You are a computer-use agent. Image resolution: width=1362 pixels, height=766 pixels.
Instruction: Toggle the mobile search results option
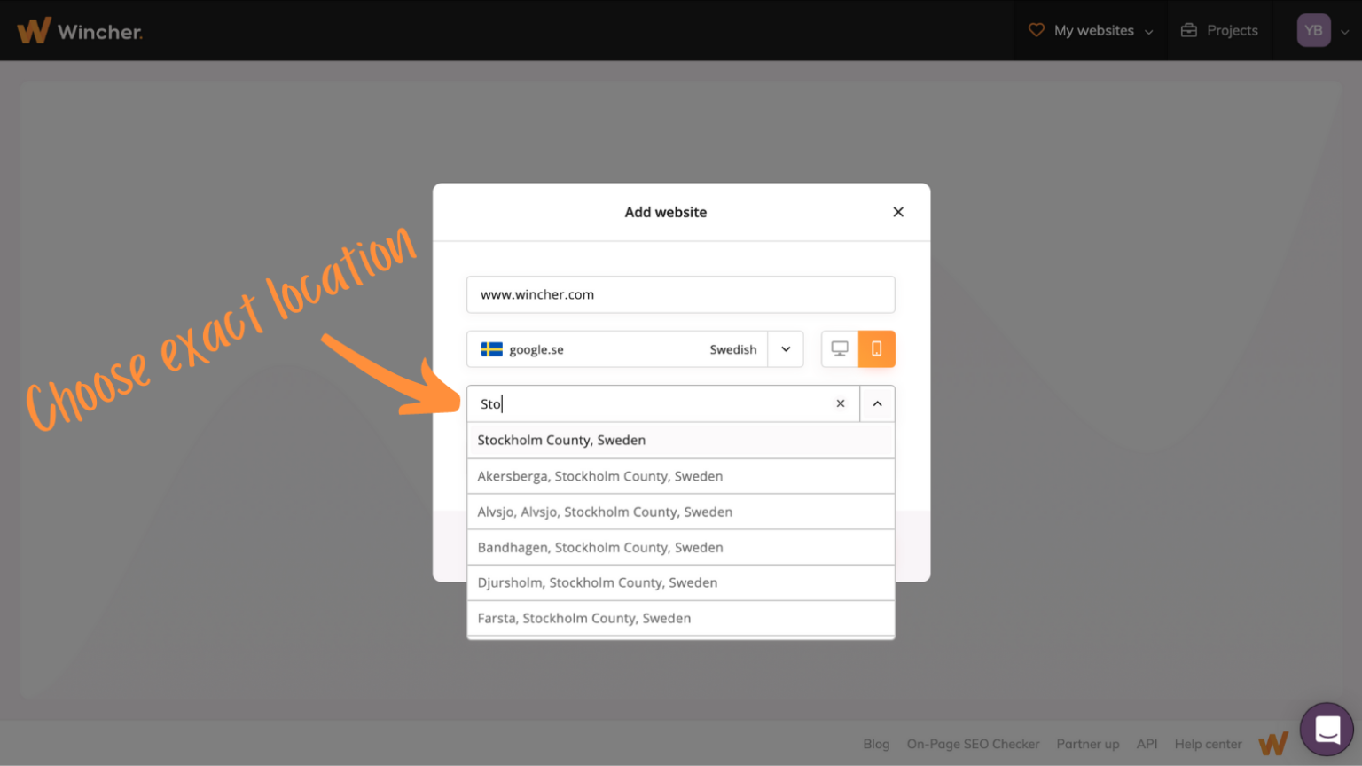[877, 348]
